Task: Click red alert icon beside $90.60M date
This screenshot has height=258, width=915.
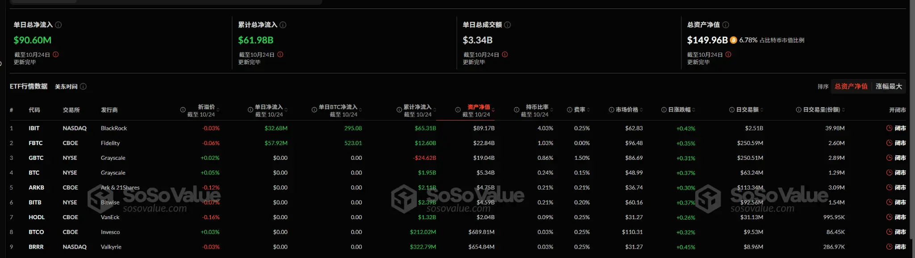Action: point(56,54)
